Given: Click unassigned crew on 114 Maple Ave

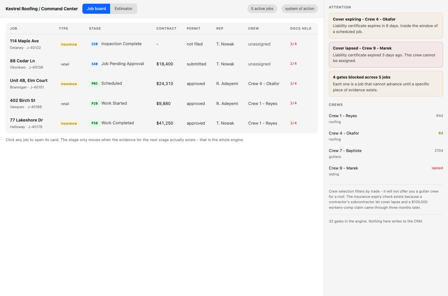Looking at the screenshot, I should tap(259, 44).
